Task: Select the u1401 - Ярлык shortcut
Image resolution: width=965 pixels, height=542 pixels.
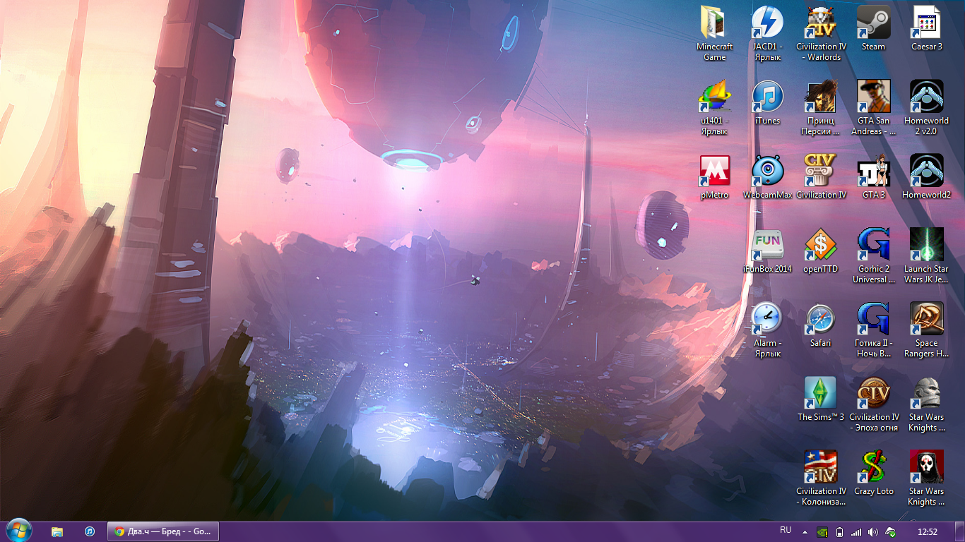Action: point(714,107)
